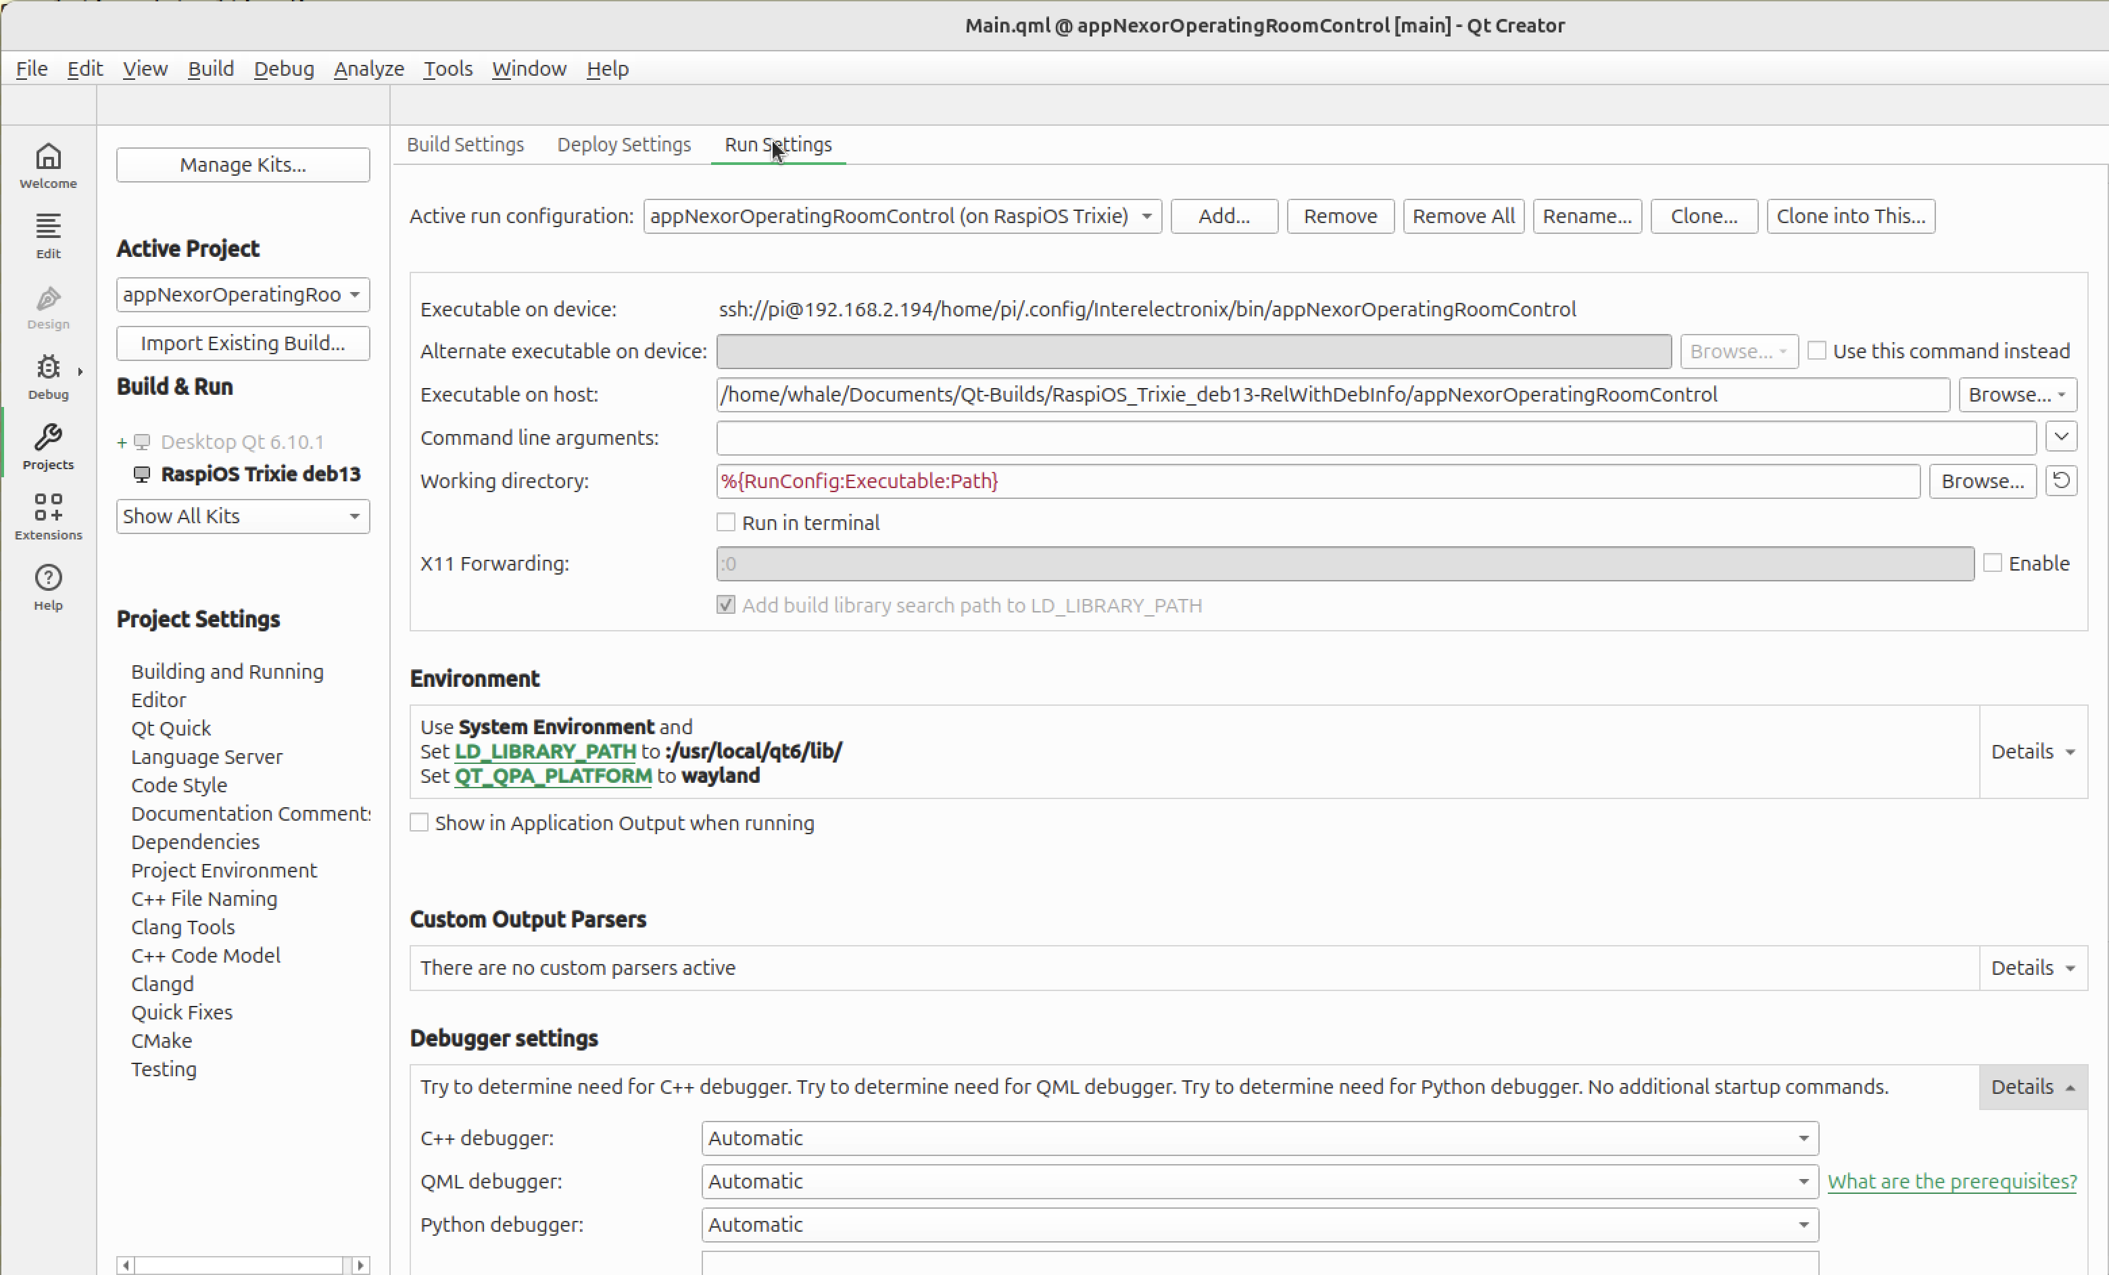Open Debug mode in sidebar
The height and width of the screenshot is (1275, 2109).
(x=48, y=376)
